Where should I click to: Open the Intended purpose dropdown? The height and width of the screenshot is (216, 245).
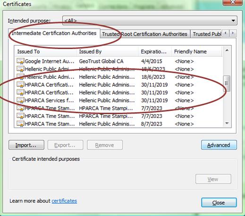[150, 20]
